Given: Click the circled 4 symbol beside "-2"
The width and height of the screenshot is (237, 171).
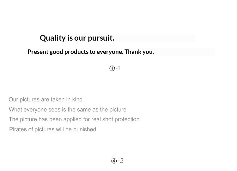Looking at the screenshot, I should click(114, 161).
